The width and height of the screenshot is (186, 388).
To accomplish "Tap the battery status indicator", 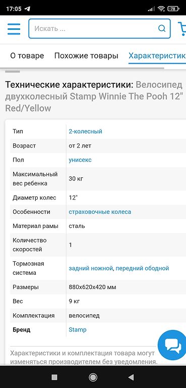I will tap(173, 9).
